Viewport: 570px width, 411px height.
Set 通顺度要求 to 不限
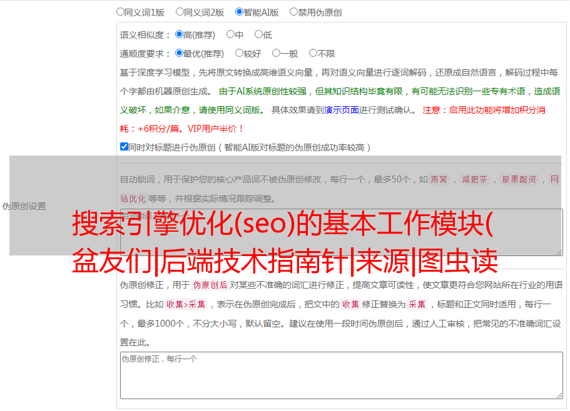coord(313,53)
